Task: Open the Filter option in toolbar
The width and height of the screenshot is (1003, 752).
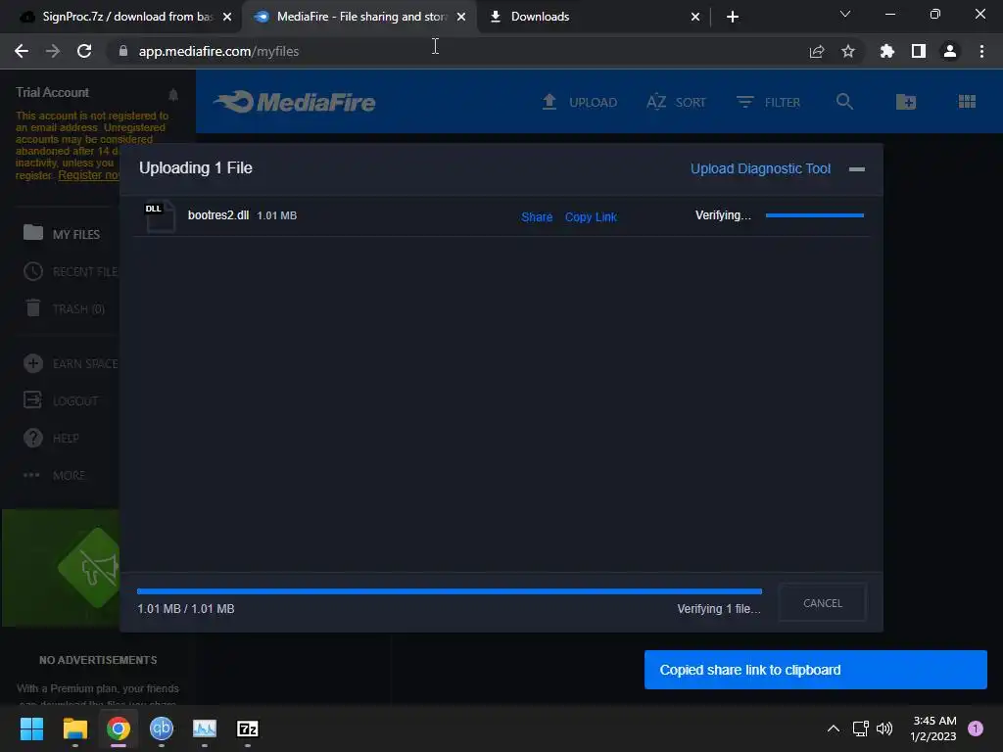Action: (x=768, y=102)
